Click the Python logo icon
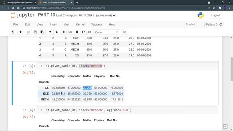This screenshot has height=131, width=233. 201,15
